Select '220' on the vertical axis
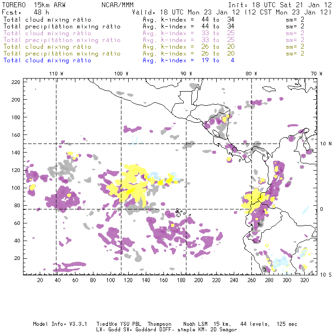Viewport: 334px width, 334px height. 16,82
